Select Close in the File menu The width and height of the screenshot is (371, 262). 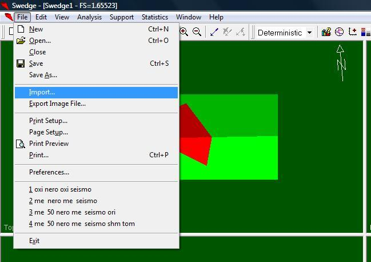point(96,52)
